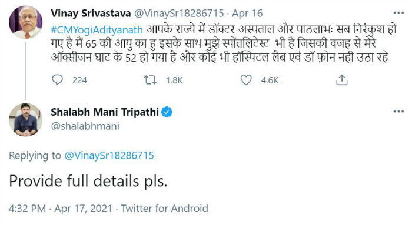This screenshot has height=225, width=412.
Task: View the 4.6K likes count
Action: pos(270,80)
